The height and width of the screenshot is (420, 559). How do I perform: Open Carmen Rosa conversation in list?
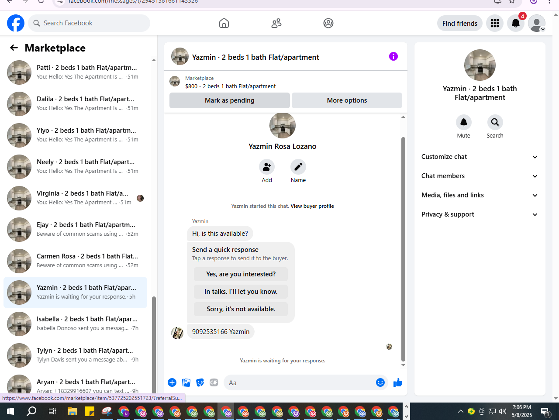tap(75, 261)
